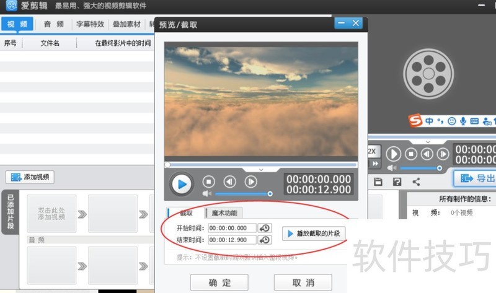Click the save project icon
Viewport: 496px width, 293px height.
point(378,181)
